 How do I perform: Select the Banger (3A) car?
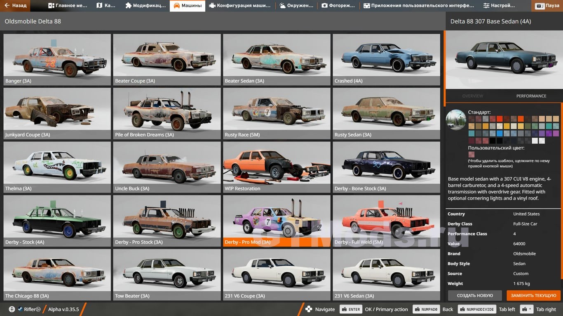[57, 59]
